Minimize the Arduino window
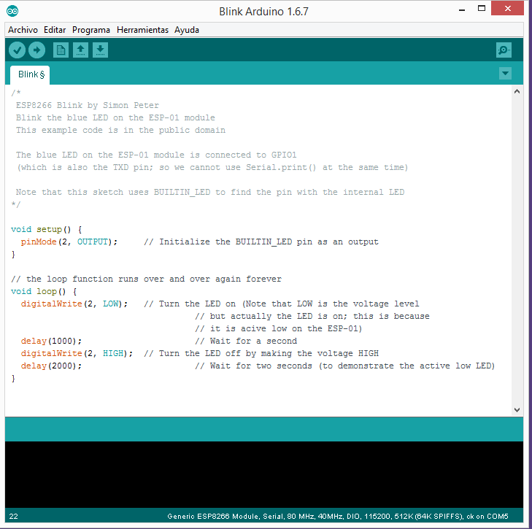The image size is (532, 529). tap(461, 9)
